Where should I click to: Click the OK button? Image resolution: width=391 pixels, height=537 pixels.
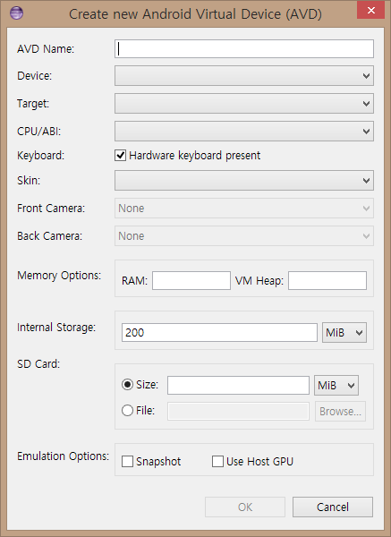click(x=245, y=507)
